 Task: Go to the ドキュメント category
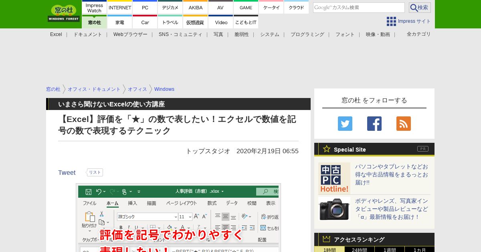(88, 34)
